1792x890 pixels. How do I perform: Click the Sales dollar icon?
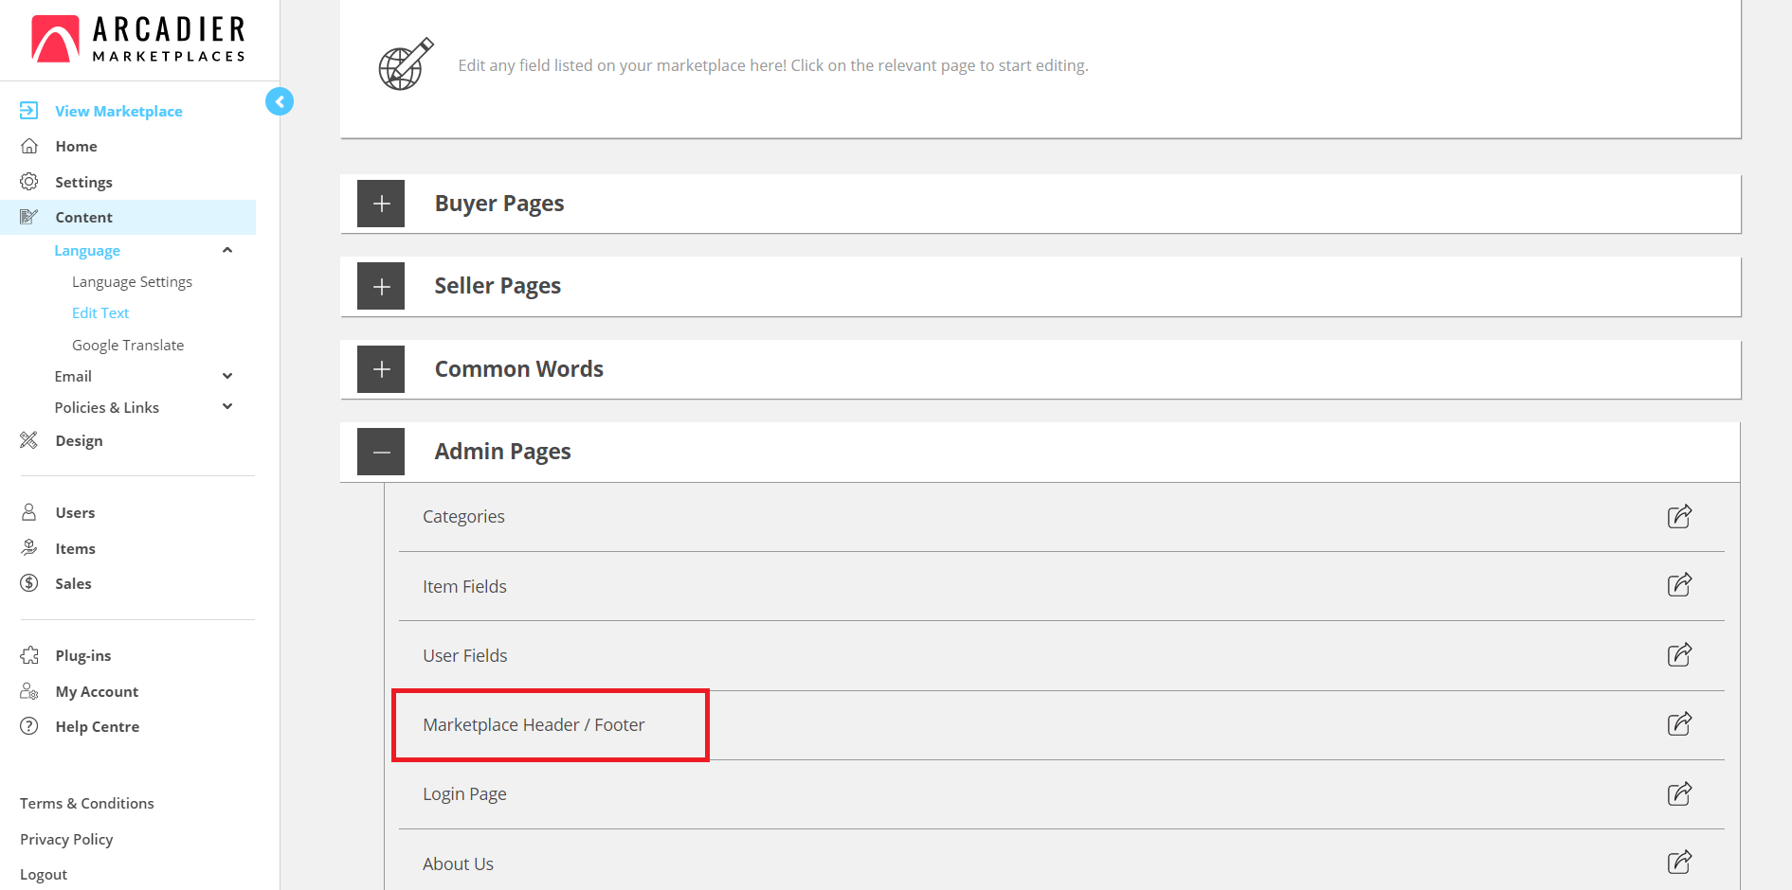[x=29, y=583]
